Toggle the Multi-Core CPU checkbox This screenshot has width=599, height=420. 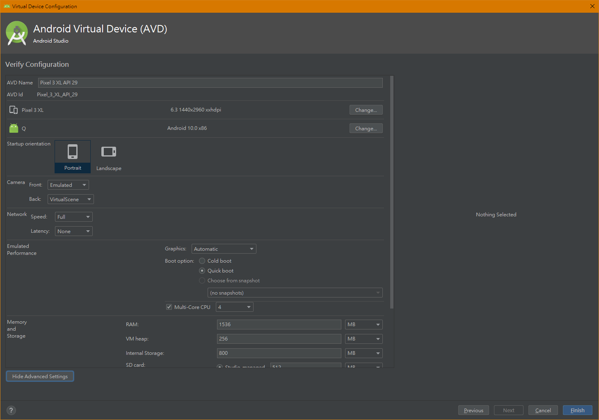(x=169, y=307)
